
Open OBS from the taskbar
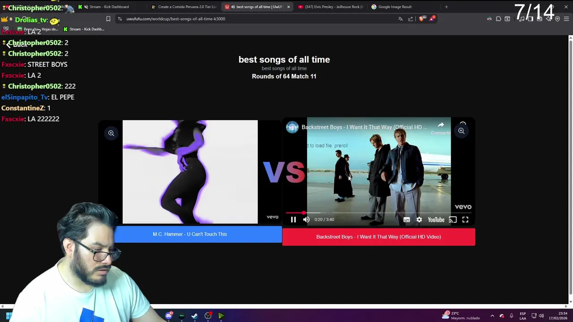tap(208, 316)
